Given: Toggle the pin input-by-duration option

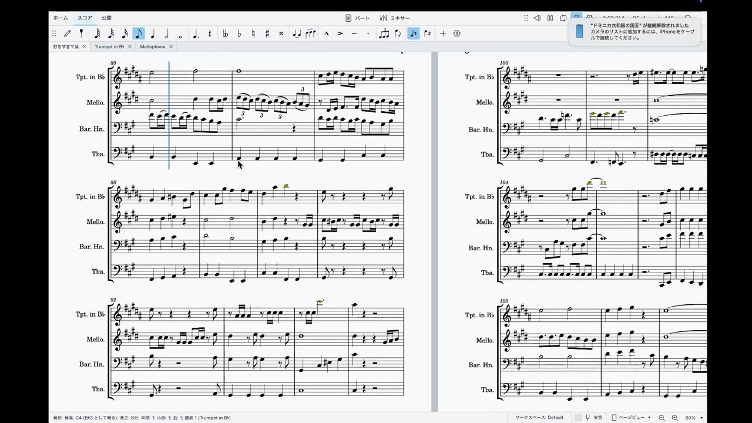Looking at the screenshot, I should [x=81, y=33].
